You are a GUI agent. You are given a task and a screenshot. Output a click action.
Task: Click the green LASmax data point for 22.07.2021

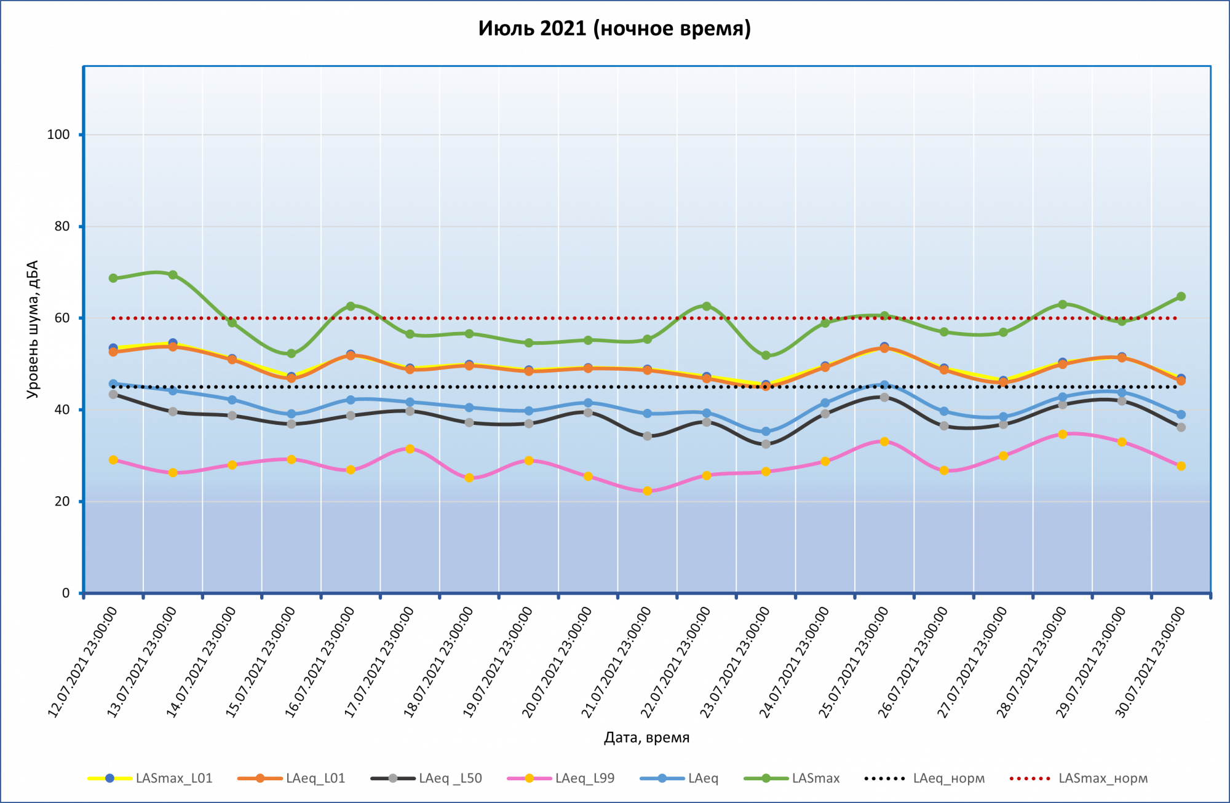point(707,306)
